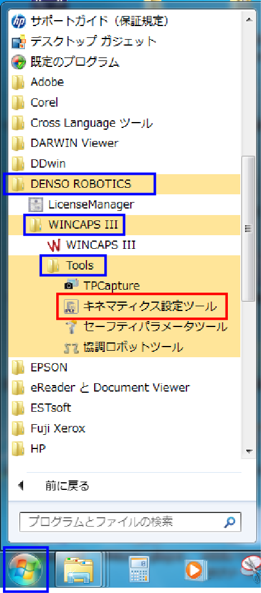The image size is (261, 593).
Task: Collapse the DENSO ROBOTICS folder
Action: click(79, 184)
